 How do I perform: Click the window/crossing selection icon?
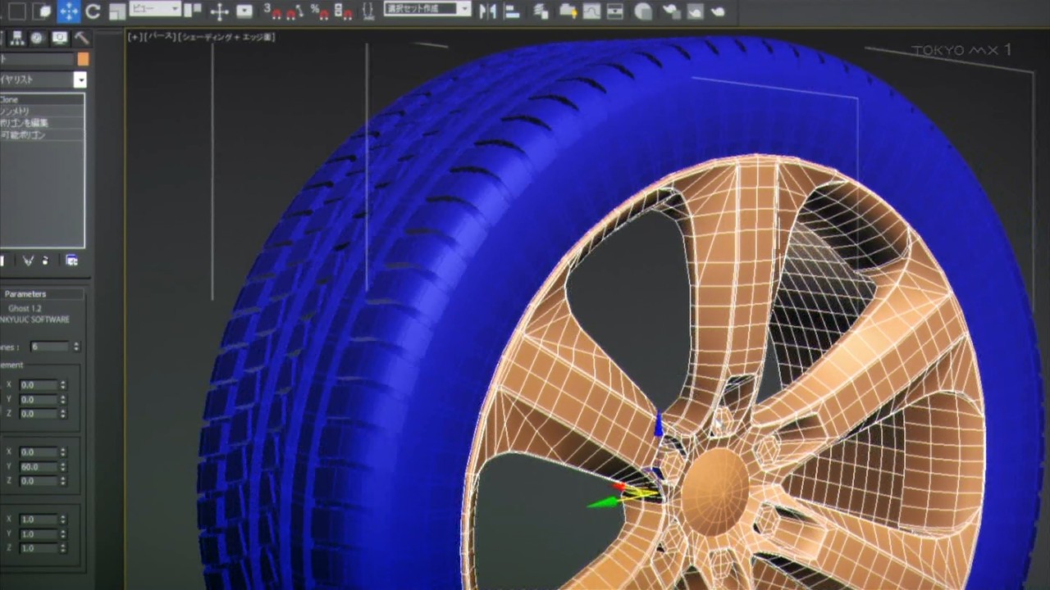(x=43, y=11)
